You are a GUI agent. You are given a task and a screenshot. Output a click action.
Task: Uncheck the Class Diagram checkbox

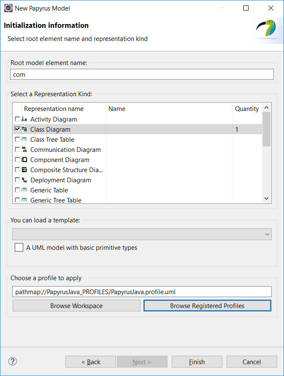17,129
